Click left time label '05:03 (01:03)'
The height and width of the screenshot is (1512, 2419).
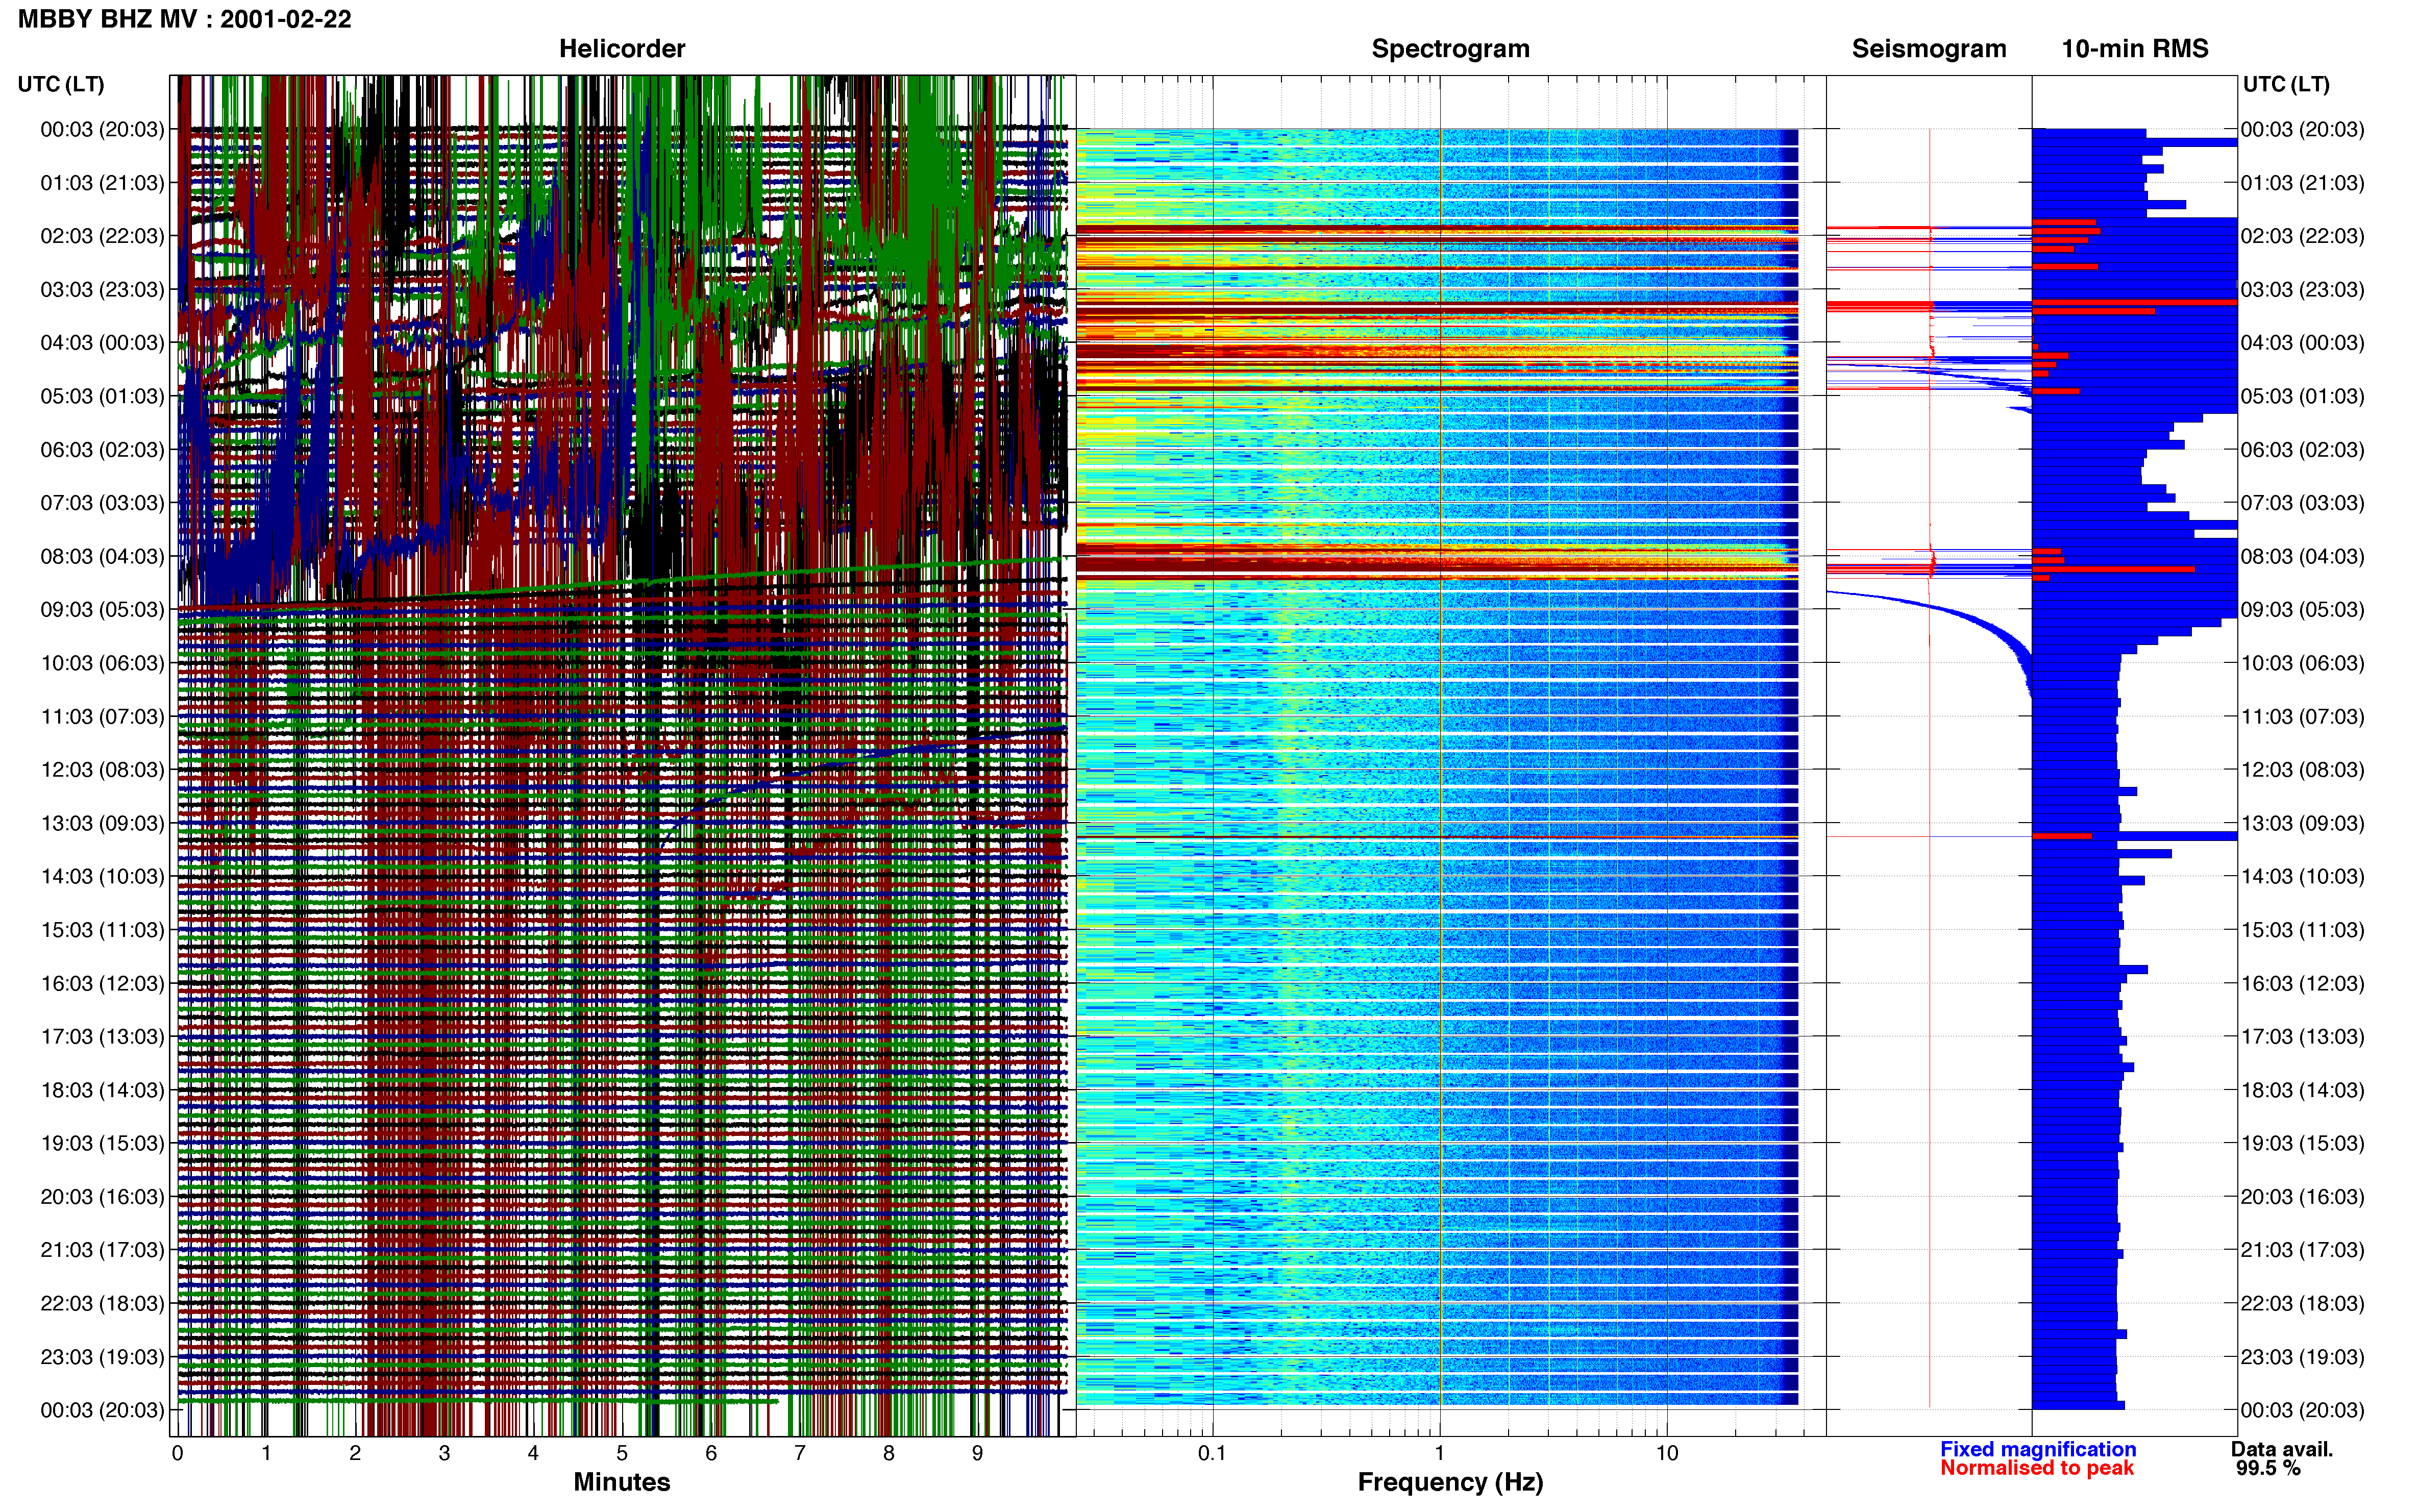(102, 396)
